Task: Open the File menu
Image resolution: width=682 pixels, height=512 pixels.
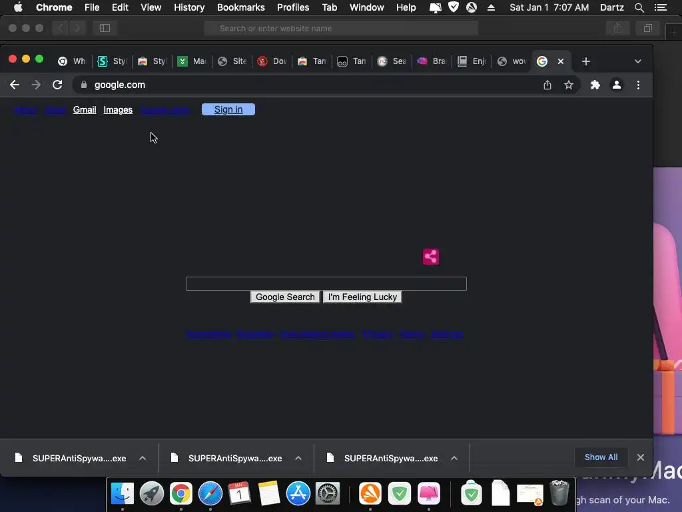Action: [92, 7]
